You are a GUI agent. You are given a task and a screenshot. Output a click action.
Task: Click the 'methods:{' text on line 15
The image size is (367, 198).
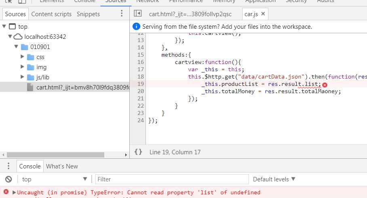coord(176,55)
